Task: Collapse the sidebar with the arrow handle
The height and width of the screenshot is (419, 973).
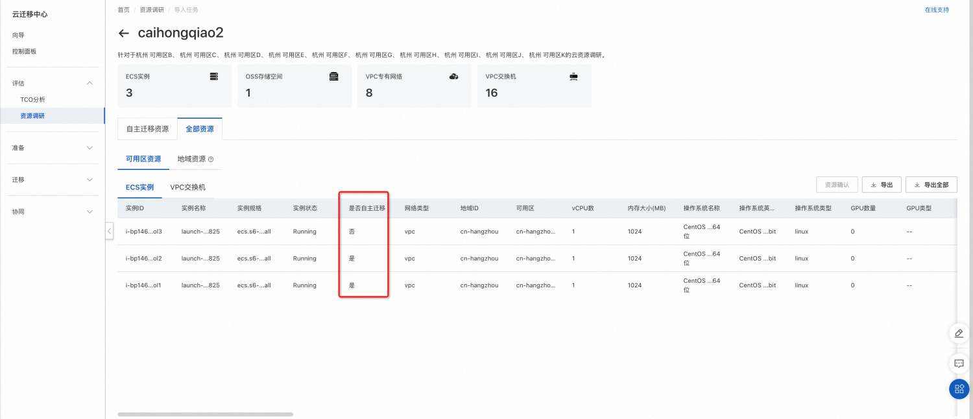Action: (109, 232)
